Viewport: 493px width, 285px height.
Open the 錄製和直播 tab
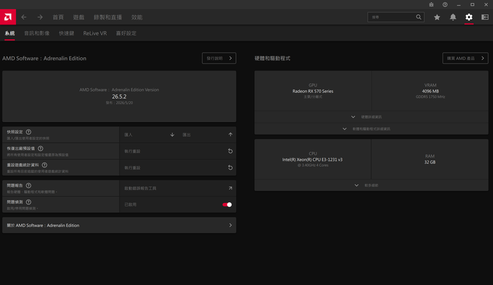coord(107,17)
